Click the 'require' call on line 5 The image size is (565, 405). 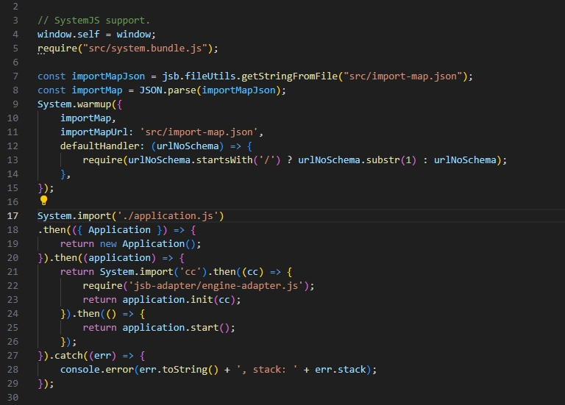pos(57,49)
